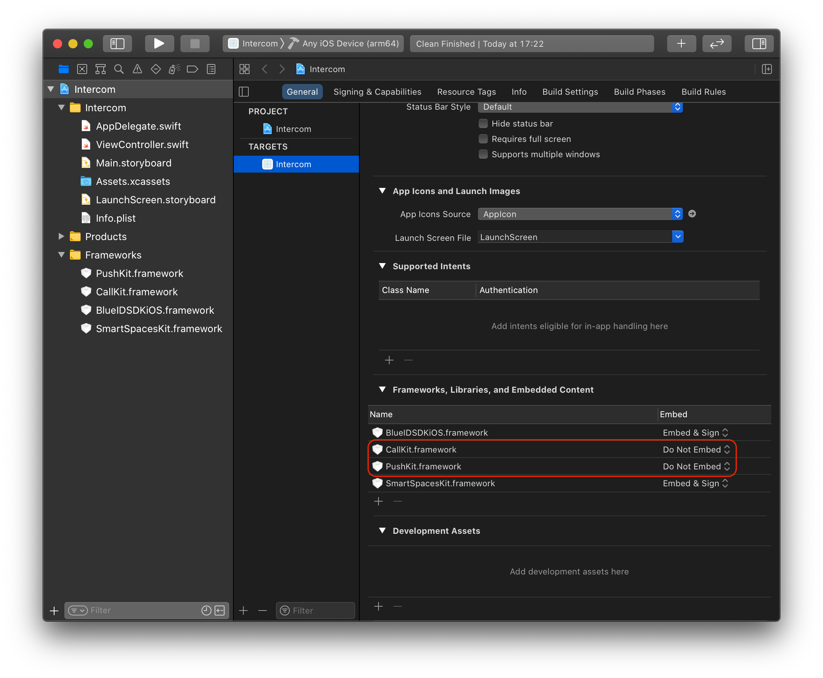Remove the selected target with the minus button
Image resolution: width=823 pixels, height=678 pixels.
262,610
